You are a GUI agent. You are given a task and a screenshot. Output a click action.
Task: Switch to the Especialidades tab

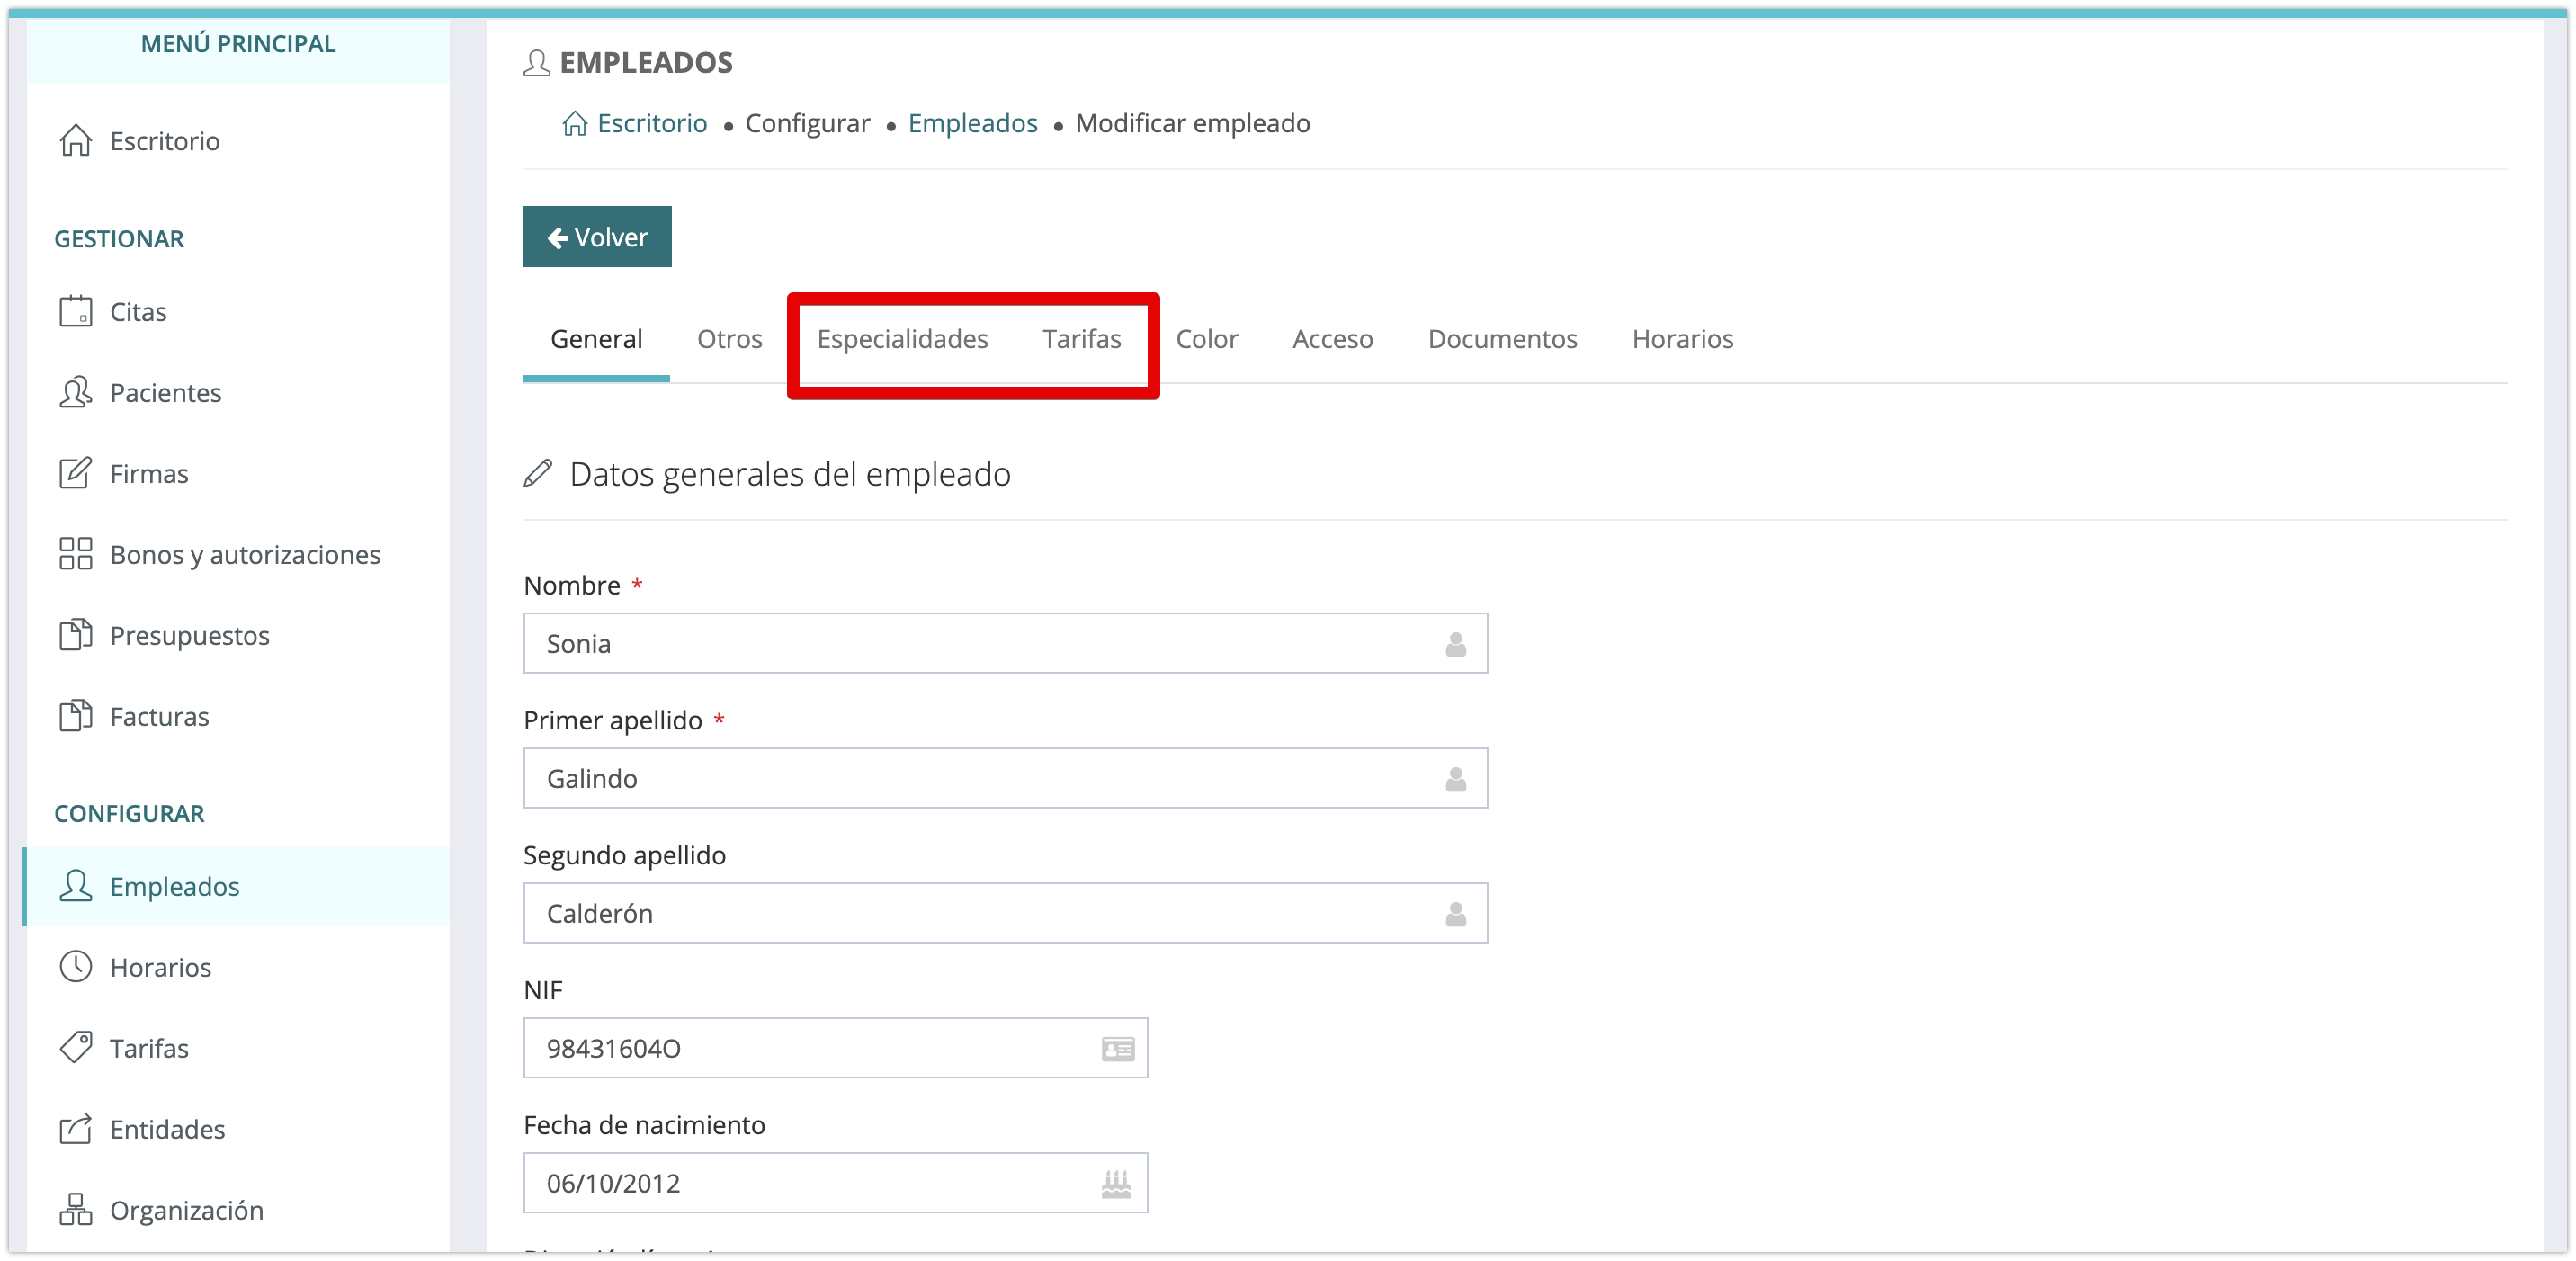pos(902,339)
